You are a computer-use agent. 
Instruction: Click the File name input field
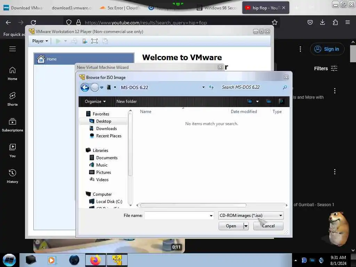click(177, 216)
